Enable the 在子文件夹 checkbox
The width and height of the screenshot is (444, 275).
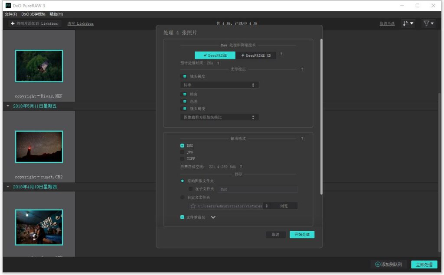pyautogui.click(x=191, y=189)
